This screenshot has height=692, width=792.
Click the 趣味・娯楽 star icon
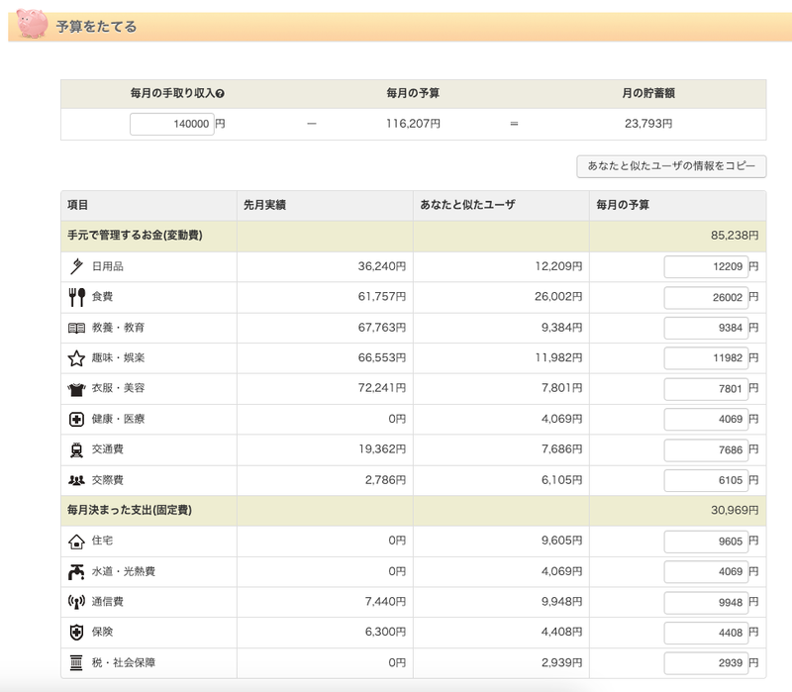point(76,358)
